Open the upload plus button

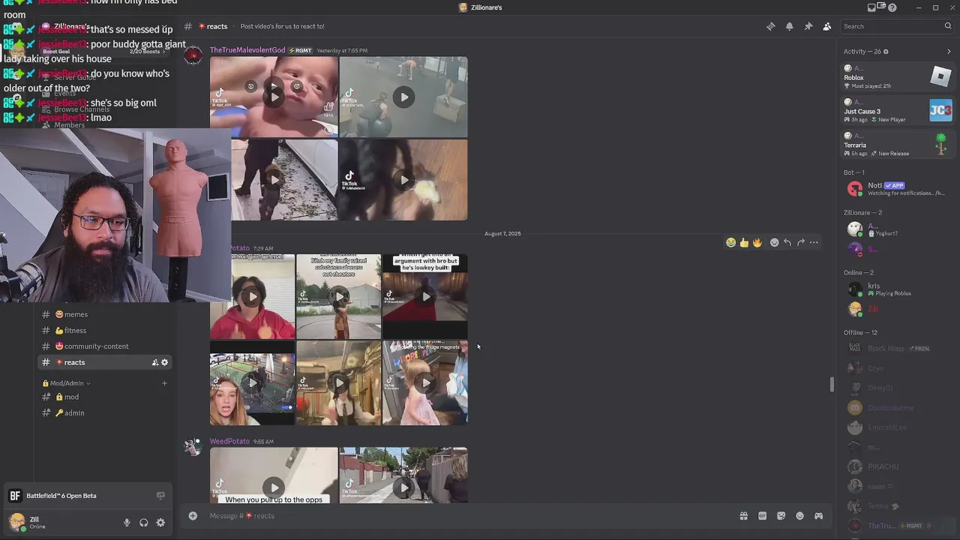(193, 515)
